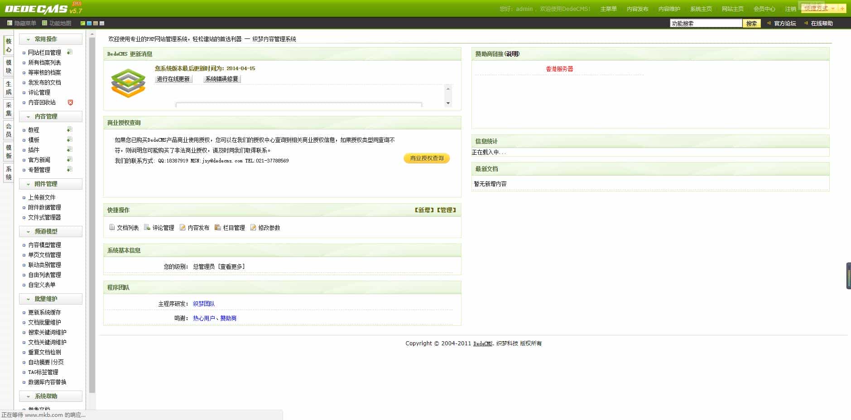Image resolution: width=851 pixels, height=420 pixels.
Task: Collapse the 系统帮助 menu section
Action: 51,396
